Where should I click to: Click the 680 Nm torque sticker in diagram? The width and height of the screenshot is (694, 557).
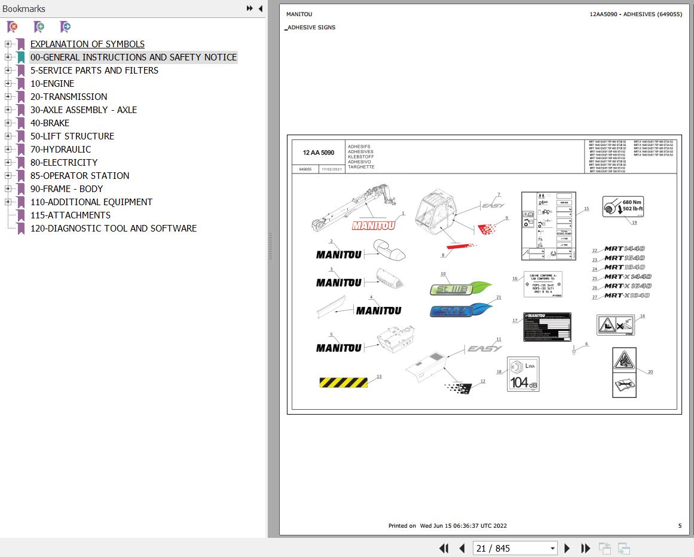[623, 206]
